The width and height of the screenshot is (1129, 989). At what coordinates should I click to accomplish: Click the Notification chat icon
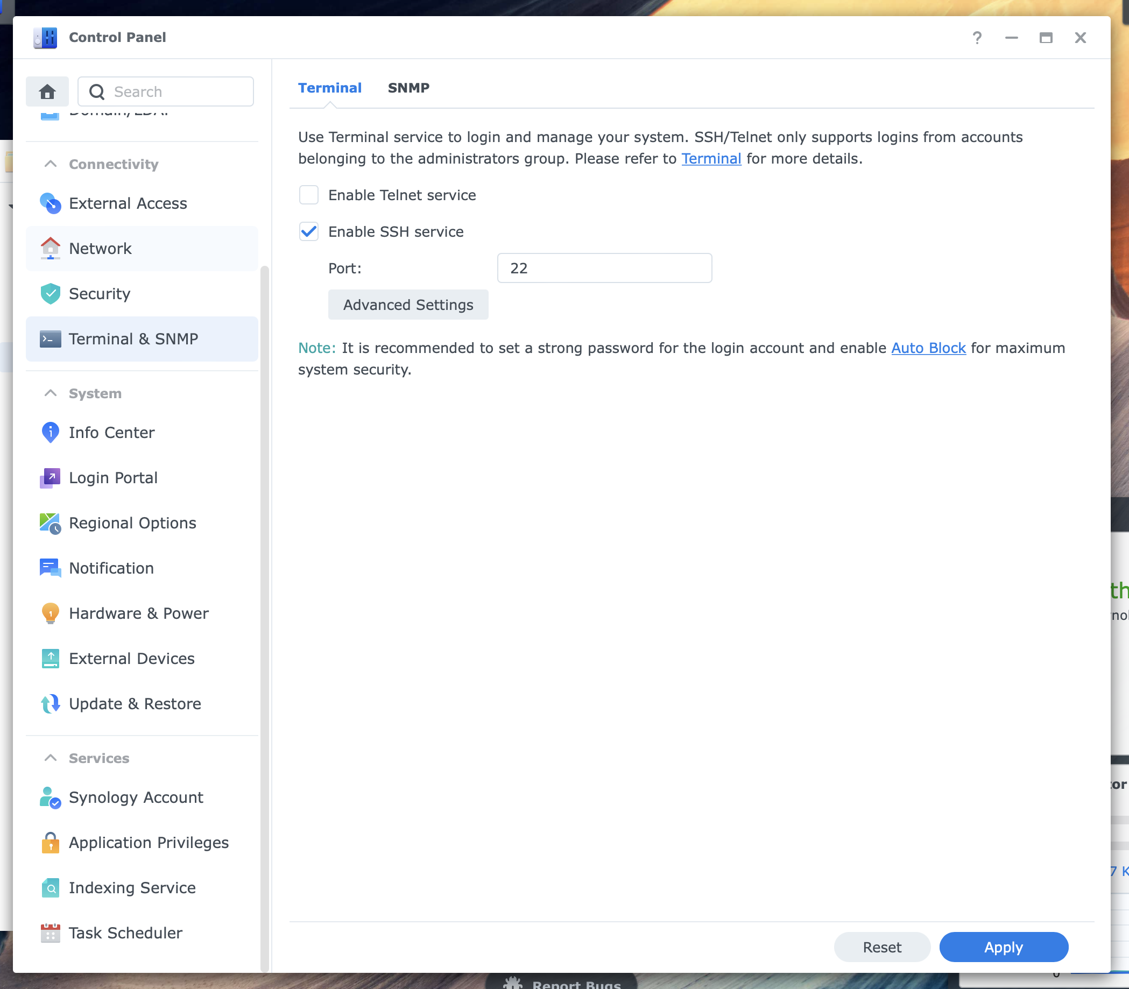click(50, 568)
